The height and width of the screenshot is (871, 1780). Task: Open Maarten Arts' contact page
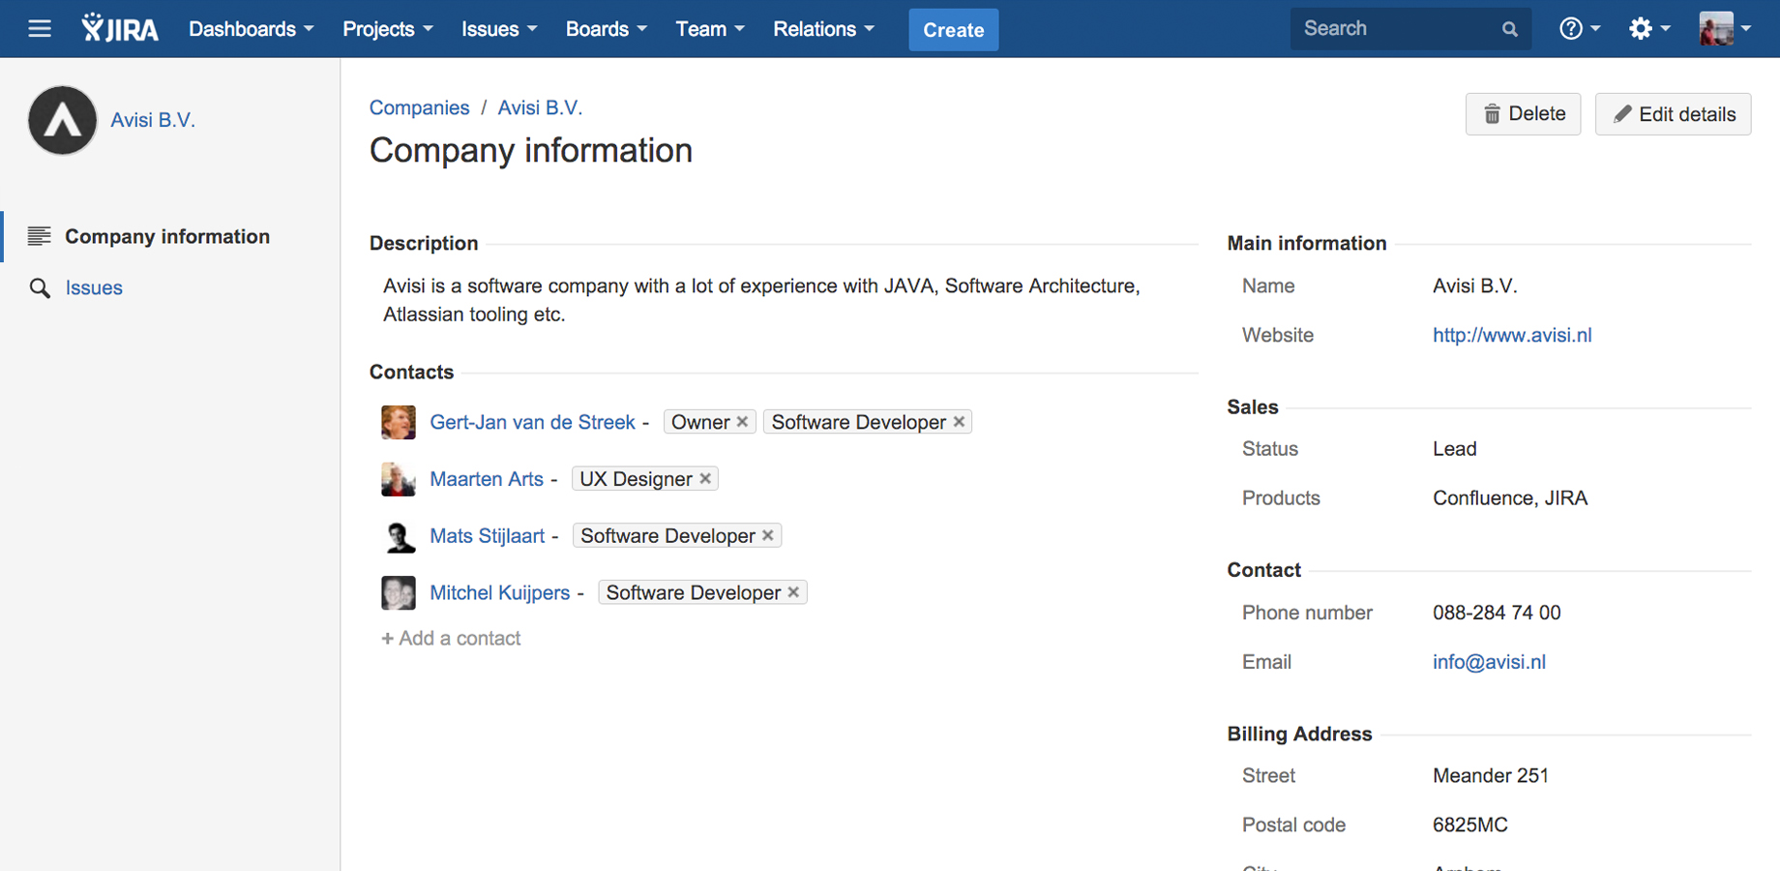(x=487, y=479)
